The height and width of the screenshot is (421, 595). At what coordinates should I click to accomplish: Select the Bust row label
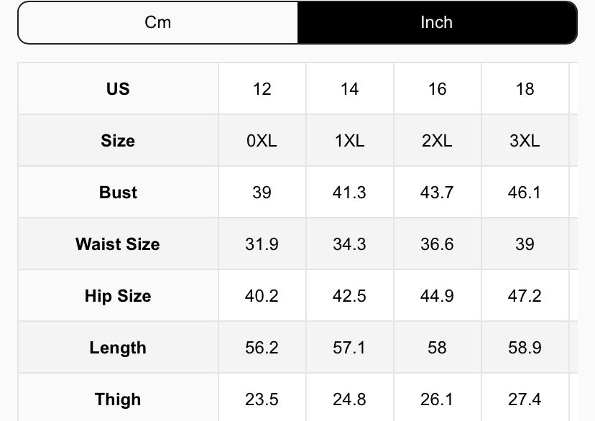(118, 192)
